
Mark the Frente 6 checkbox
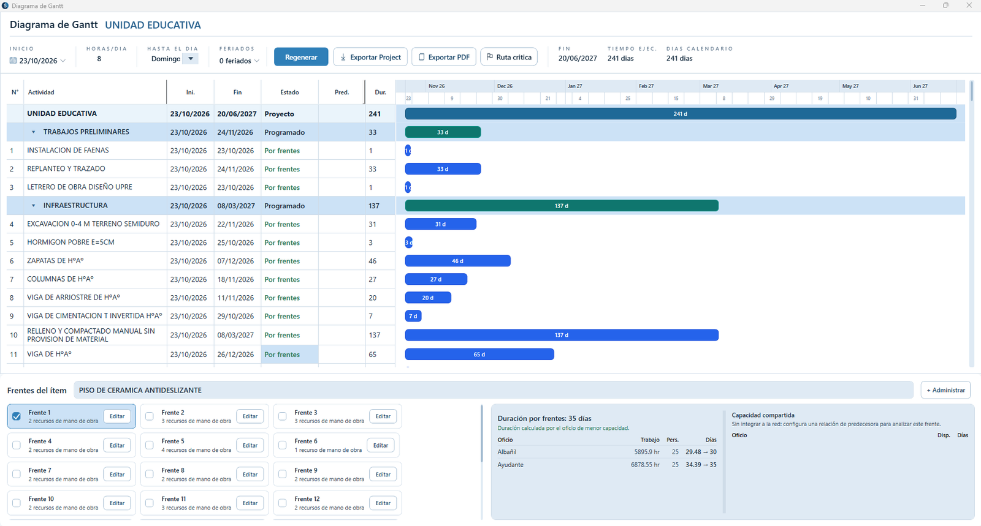click(283, 445)
